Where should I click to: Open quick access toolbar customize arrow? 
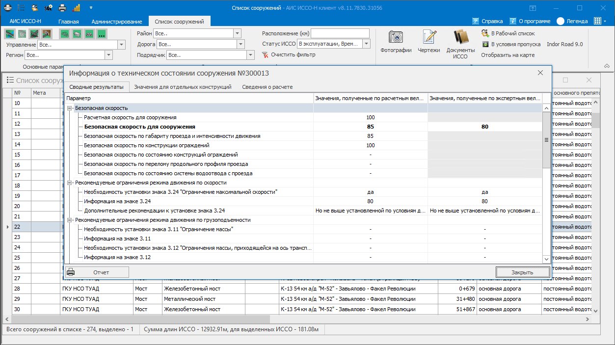coord(91,8)
